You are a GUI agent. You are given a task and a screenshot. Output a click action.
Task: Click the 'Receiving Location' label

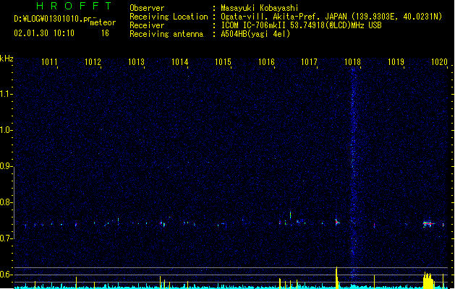[x=169, y=17]
